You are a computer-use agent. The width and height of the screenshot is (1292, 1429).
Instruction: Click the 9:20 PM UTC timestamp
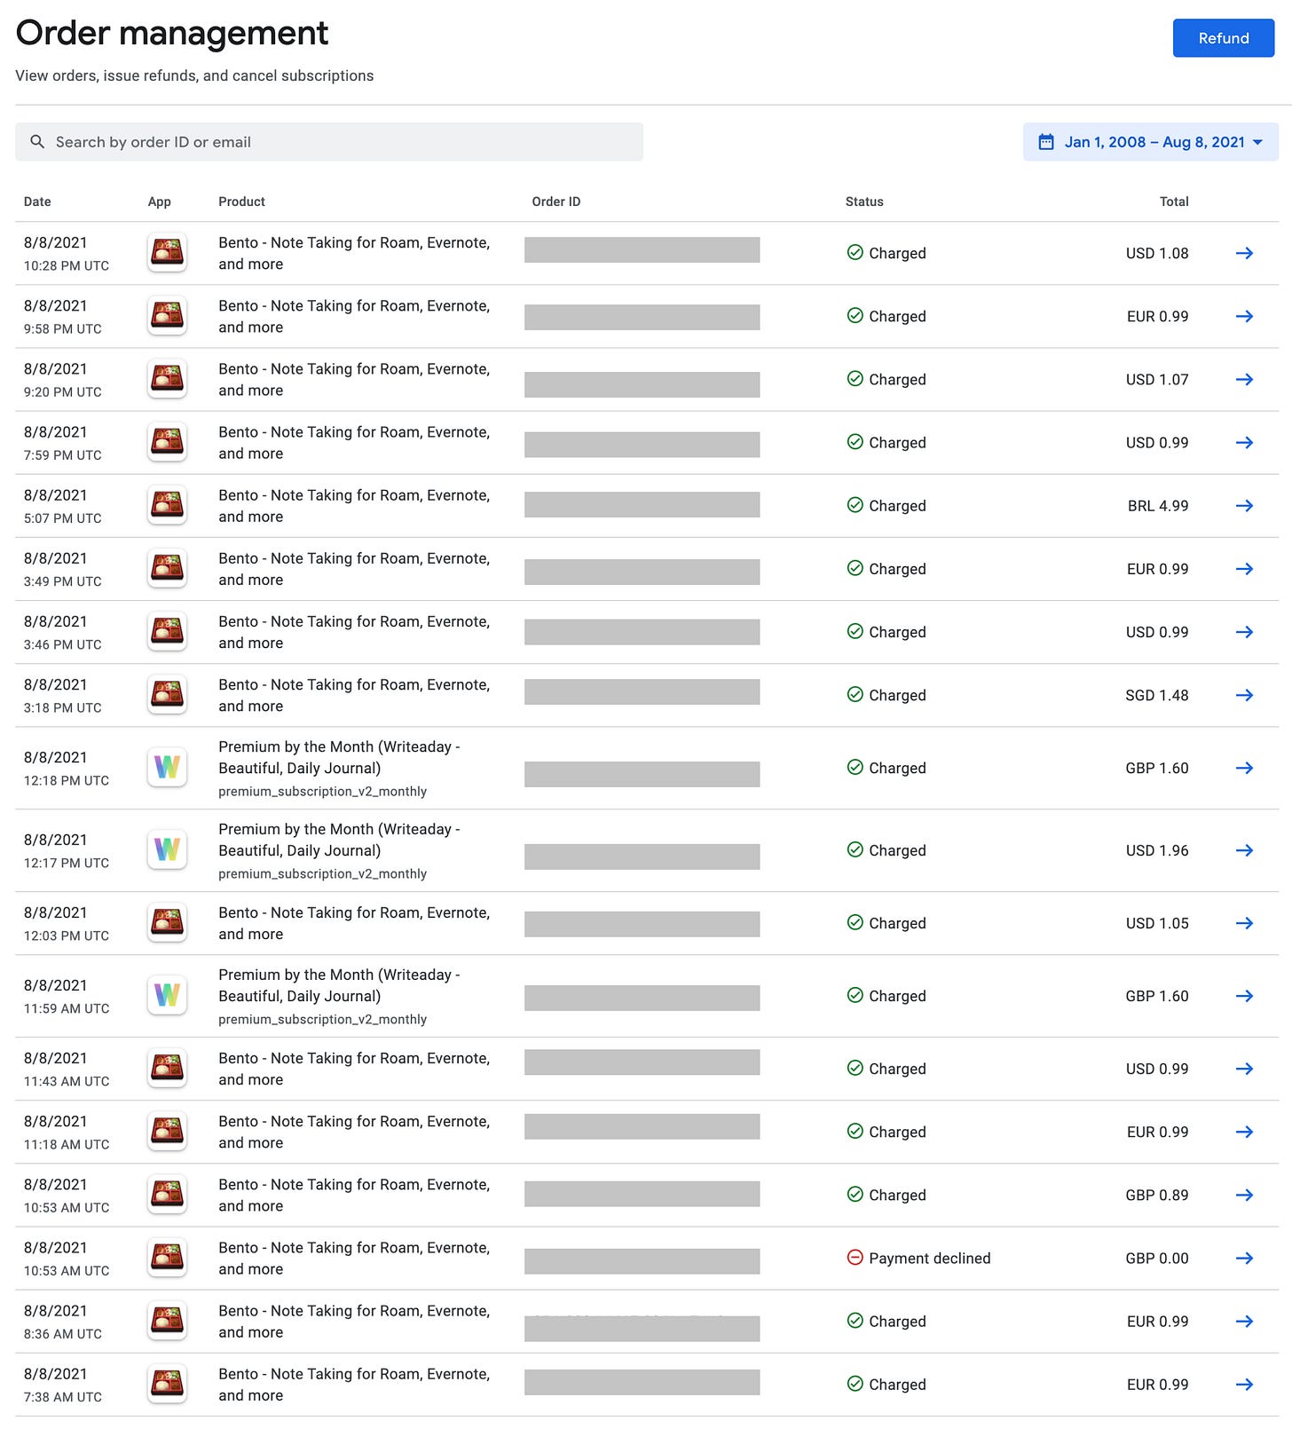62,391
